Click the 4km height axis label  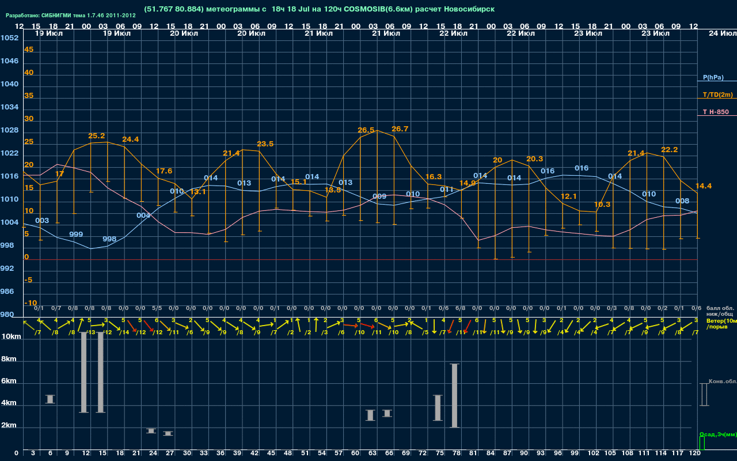(10, 404)
